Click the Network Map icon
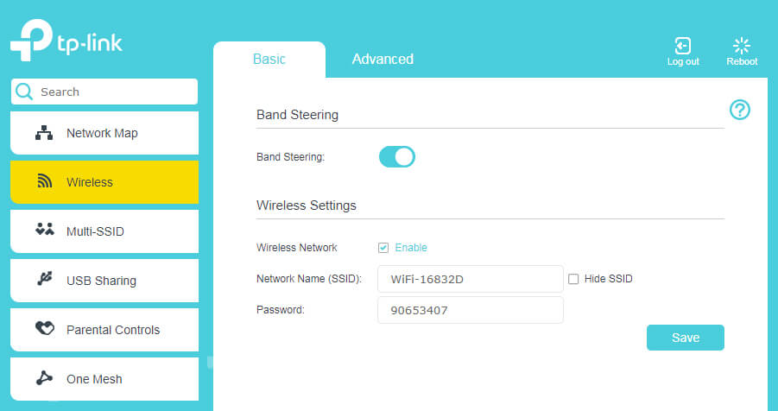The image size is (778, 411). [x=44, y=133]
